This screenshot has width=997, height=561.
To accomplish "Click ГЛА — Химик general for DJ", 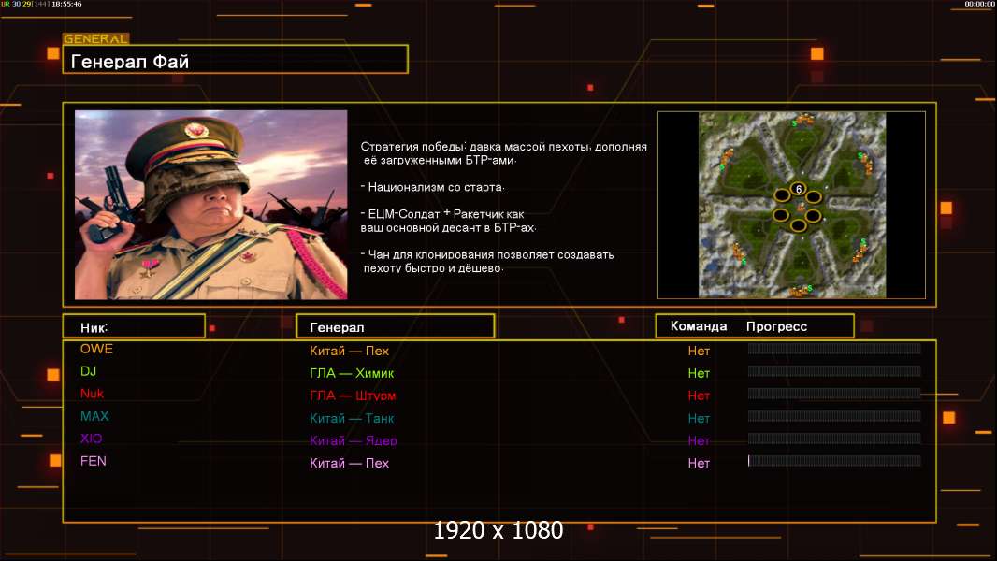I will click(x=352, y=373).
